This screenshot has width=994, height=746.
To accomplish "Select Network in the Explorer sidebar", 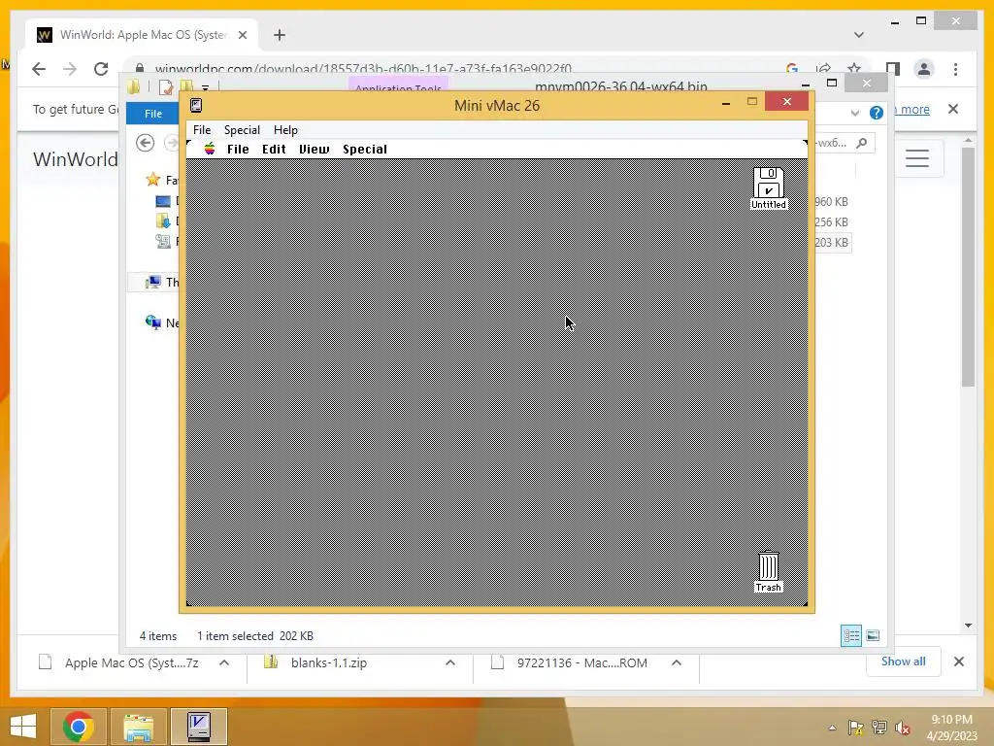I will pos(162,322).
